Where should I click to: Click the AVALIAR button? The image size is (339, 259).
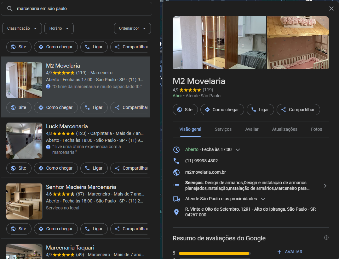click(290, 252)
